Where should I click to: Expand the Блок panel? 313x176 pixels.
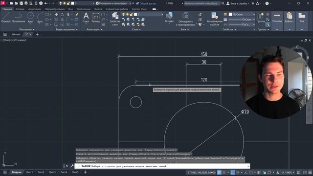[x=185, y=29]
